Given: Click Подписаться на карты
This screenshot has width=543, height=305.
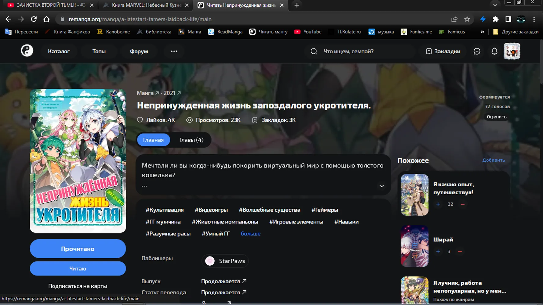Looking at the screenshot, I should [78, 286].
